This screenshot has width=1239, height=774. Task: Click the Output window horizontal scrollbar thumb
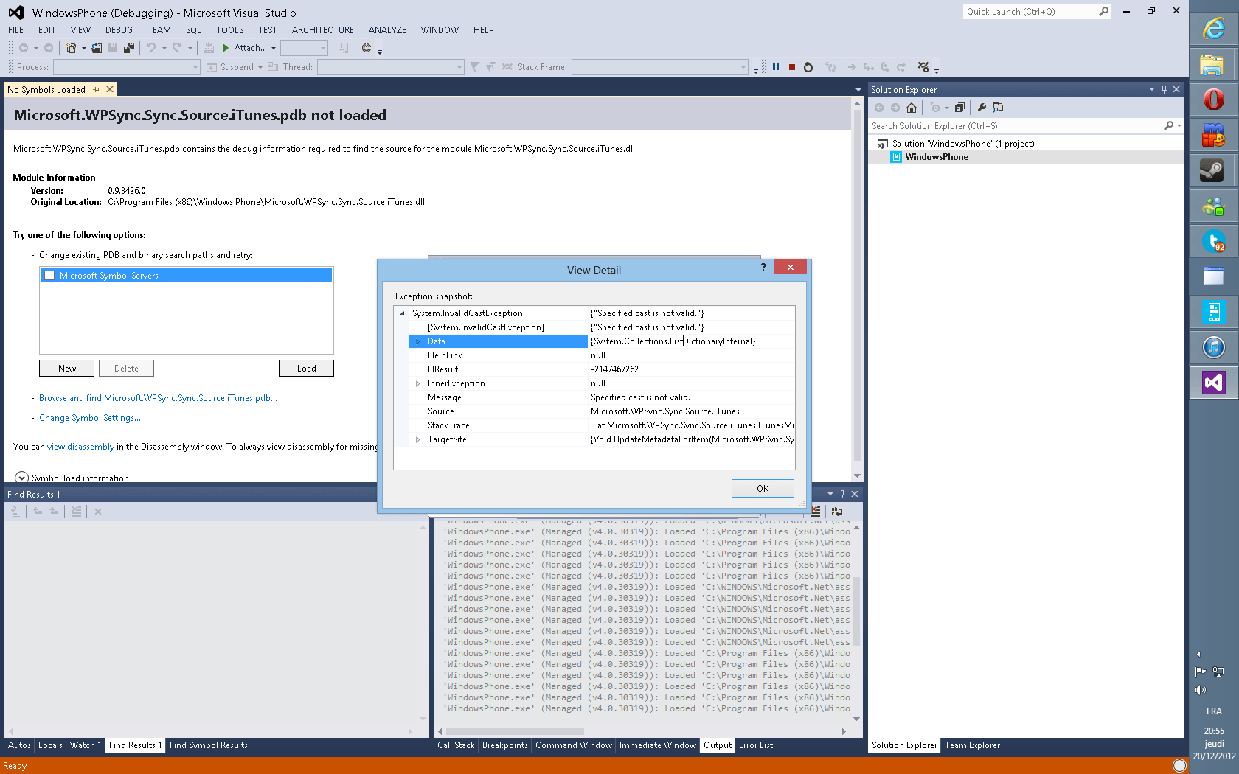pos(514,732)
